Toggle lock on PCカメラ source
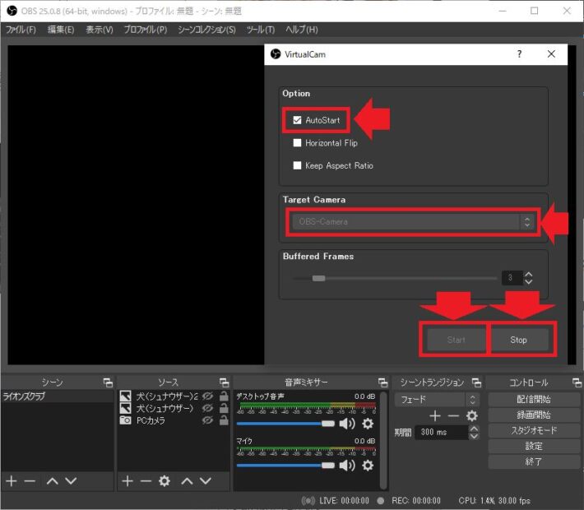This screenshot has width=584, height=510. [224, 420]
